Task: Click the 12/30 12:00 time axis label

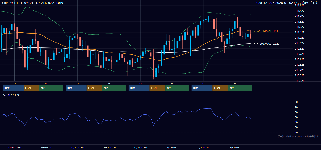Action: 77,147
